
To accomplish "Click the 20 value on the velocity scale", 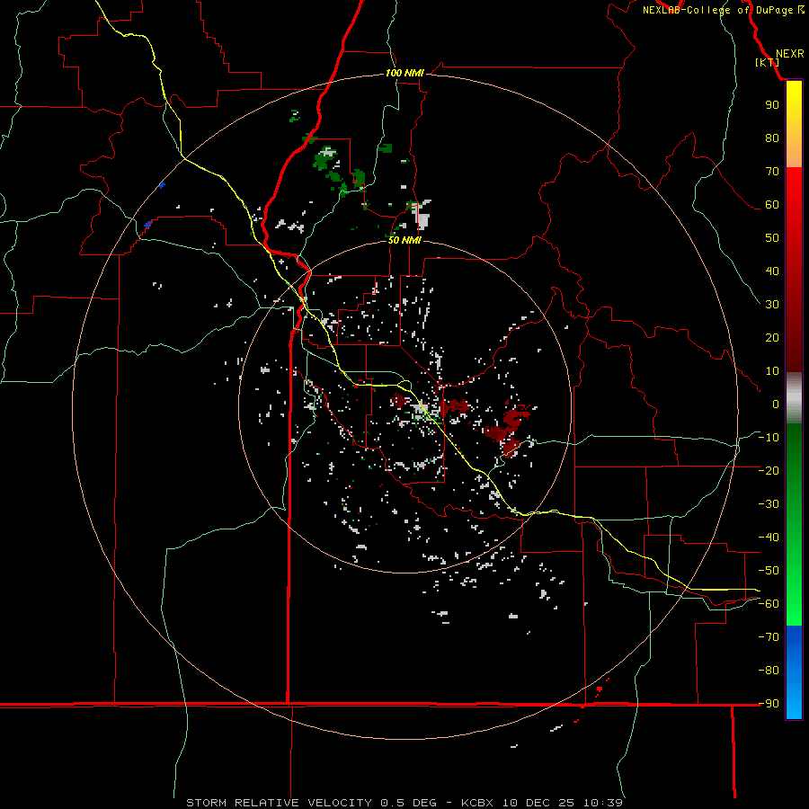I will coord(772,338).
